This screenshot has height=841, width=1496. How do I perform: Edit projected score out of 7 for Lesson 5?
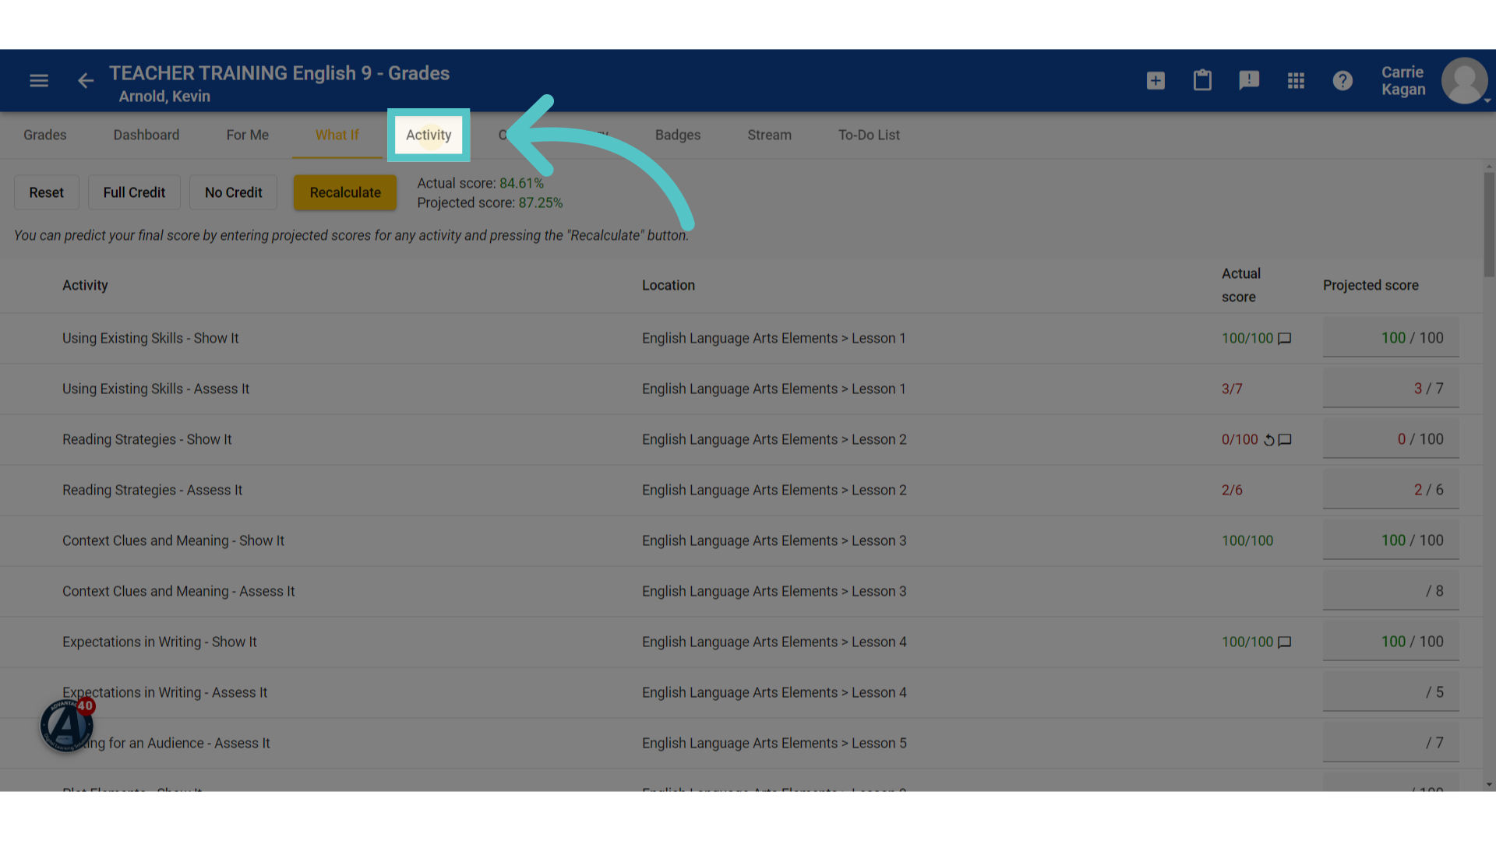1391,743
